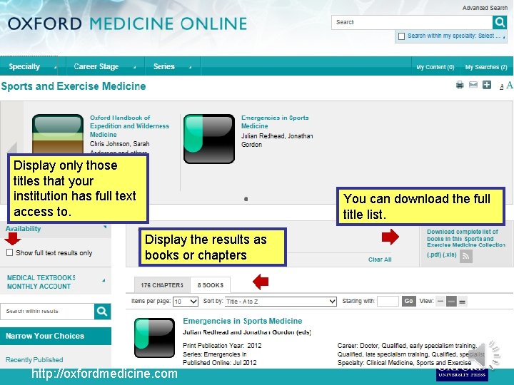This screenshot has width=514, height=385.
Task: Download title list as .xls
Action: [x=449, y=255]
